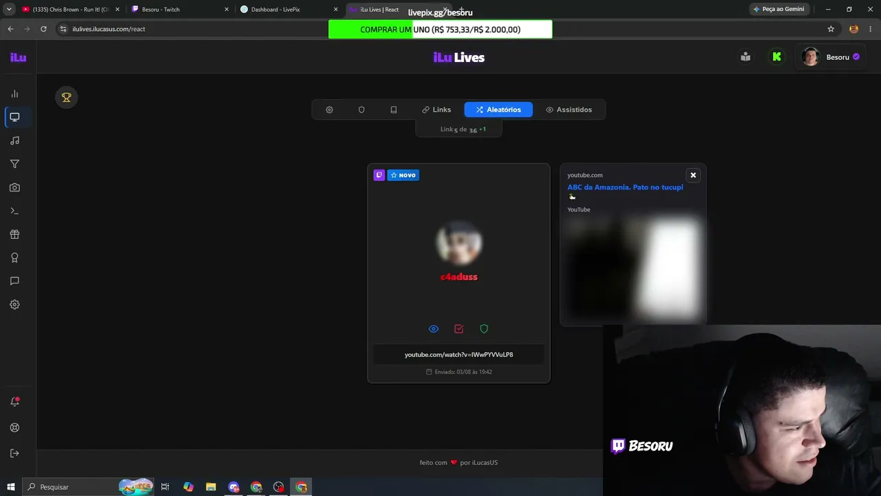Click the iLu Lives header logo
881x496 pixels.
[x=459, y=57]
